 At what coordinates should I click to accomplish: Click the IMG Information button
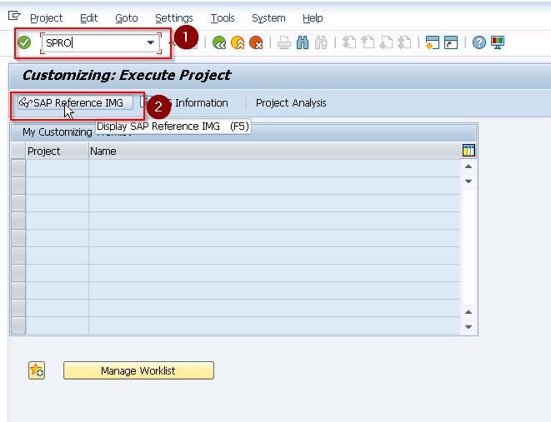(184, 102)
